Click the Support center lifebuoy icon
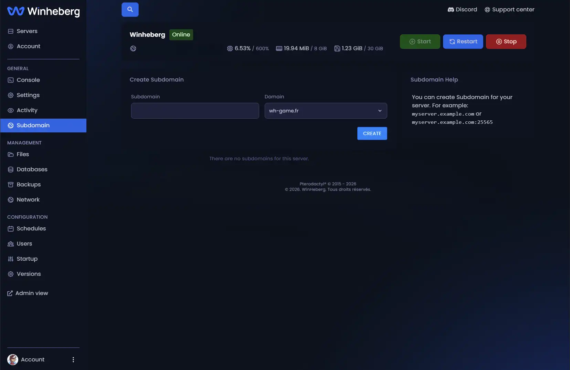 point(487,10)
